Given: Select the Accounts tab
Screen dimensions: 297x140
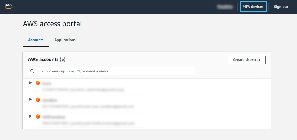Looking at the screenshot, I should 36,40.
